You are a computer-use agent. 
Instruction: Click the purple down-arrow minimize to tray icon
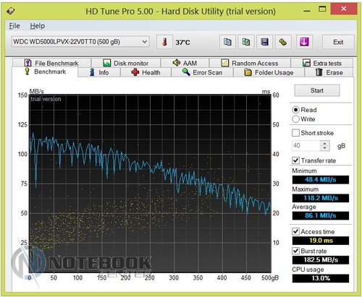coord(304,42)
